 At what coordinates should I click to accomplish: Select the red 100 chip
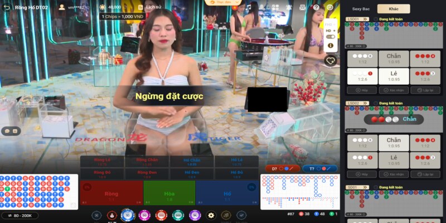[161, 215]
